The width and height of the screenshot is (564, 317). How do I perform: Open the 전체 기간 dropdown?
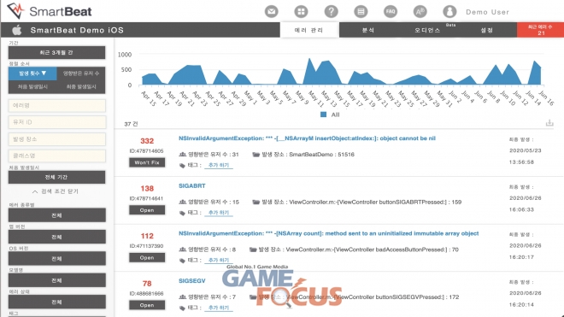[57, 177]
